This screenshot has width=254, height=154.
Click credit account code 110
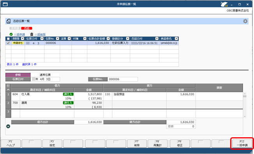coord(108,94)
